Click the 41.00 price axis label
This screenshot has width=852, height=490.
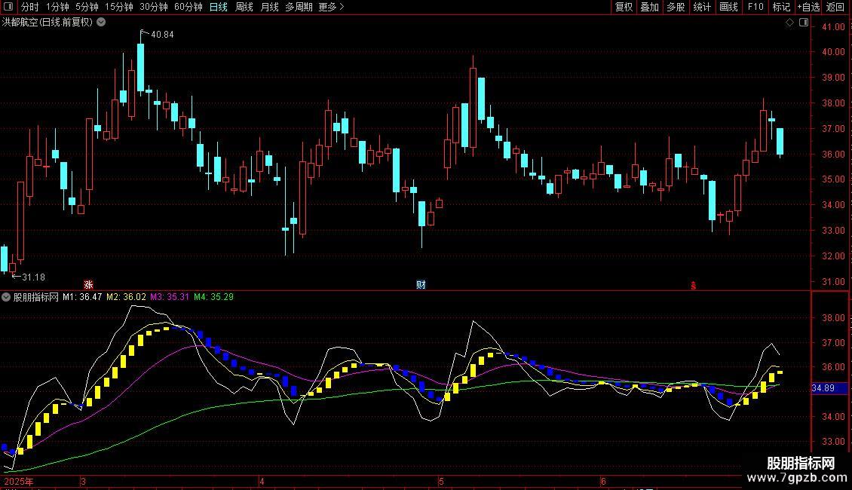[x=833, y=26]
